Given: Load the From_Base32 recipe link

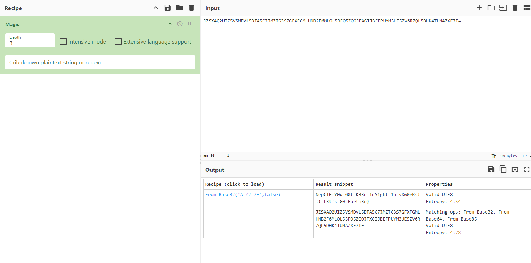Looking at the screenshot, I should click(243, 195).
